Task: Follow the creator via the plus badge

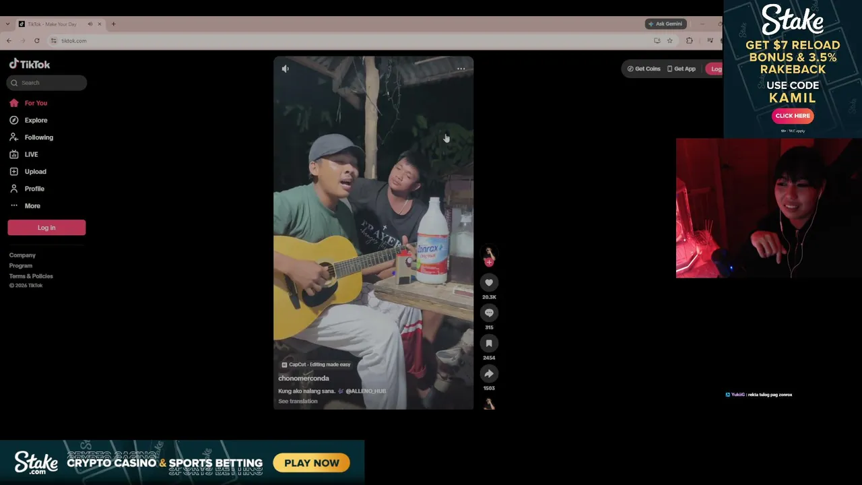Action: 489,263
